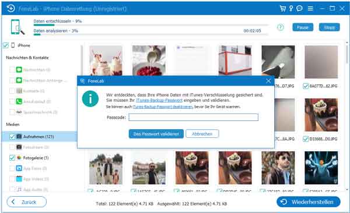Click the Medien section heading
The width and height of the screenshot is (350, 213).
click(x=13, y=125)
